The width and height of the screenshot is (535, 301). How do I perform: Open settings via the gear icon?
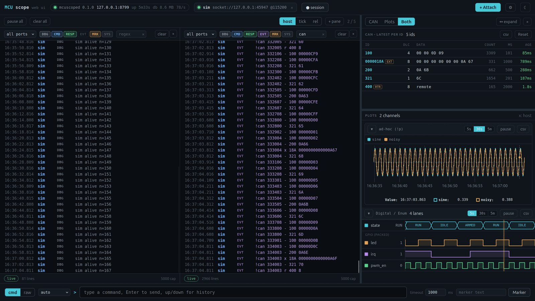point(510,7)
